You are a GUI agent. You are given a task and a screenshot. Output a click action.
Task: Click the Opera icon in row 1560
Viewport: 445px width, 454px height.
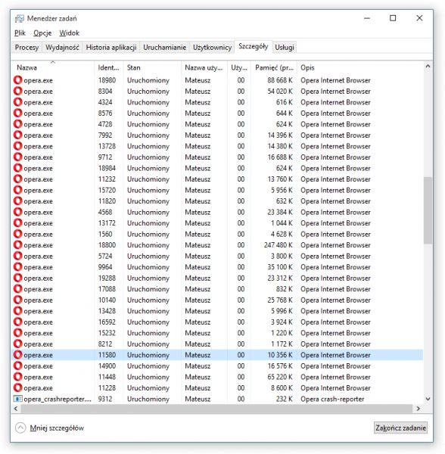pos(18,235)
